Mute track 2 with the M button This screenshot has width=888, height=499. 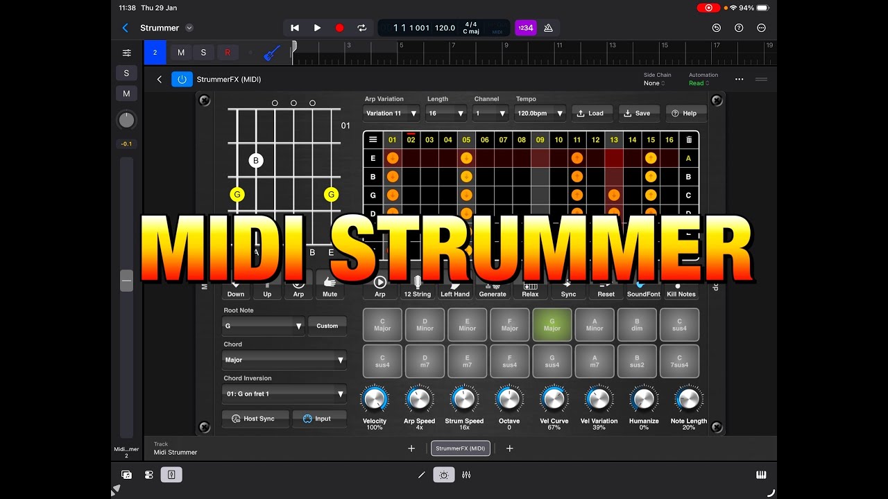pyautogui.click(x=181, y=53)
